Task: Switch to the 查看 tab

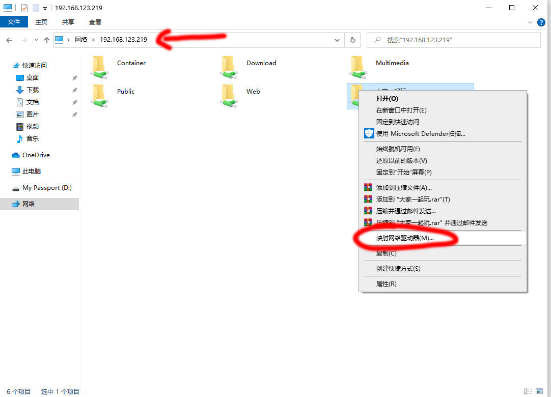Action: point(96,22)
